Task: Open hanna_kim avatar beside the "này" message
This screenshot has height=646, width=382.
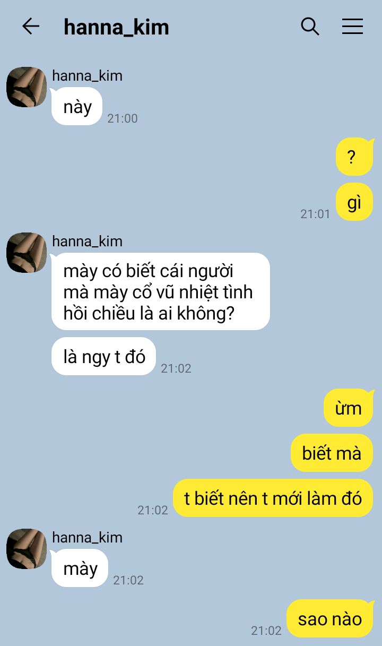Action: [x=27, y=87]
